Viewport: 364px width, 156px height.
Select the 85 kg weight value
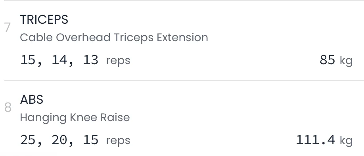point(336,60)
